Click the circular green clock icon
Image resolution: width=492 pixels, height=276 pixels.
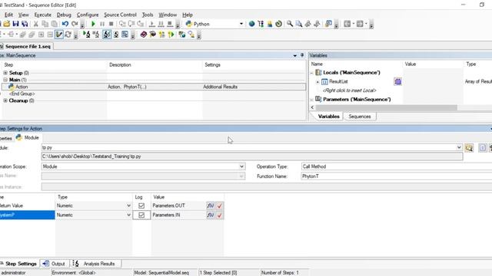[278, 24]
